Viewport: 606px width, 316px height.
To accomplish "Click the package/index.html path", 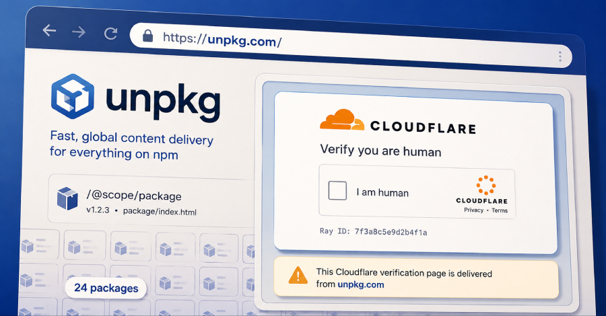I will point(160,212).
